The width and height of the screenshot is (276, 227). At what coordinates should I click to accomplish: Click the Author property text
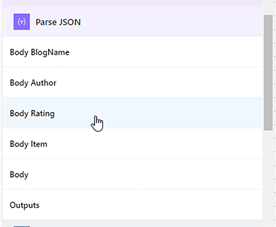point(44,83)
